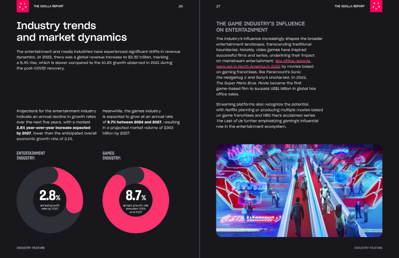Click the 8.7% games donut chart
399x258 pixels.
coord(136,200)
